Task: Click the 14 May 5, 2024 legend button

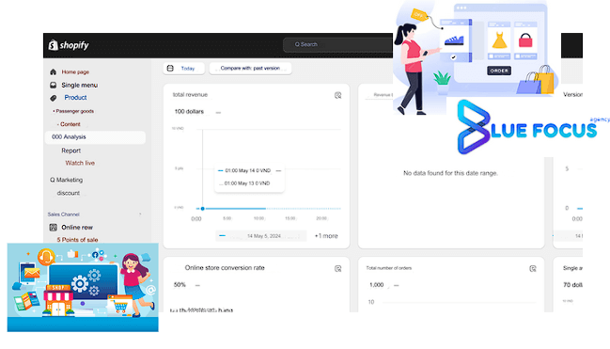Action: (x=260, y=236)
